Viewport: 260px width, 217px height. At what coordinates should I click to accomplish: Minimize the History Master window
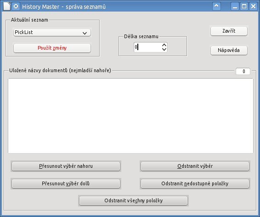coord(235,6)
